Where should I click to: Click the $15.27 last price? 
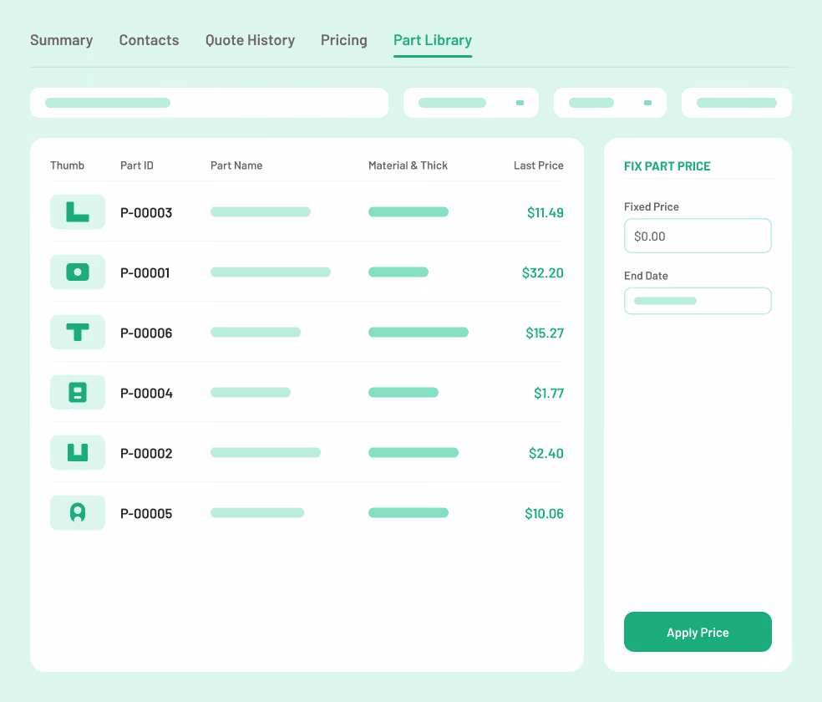pyautogui.click(x=545, y=333)
